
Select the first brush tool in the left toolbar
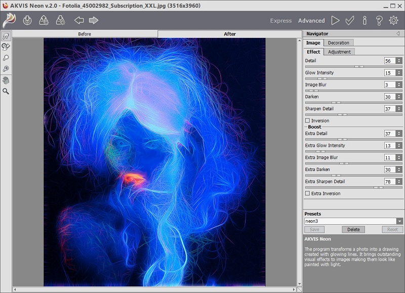pyautogui.click(x=6, y=36)
